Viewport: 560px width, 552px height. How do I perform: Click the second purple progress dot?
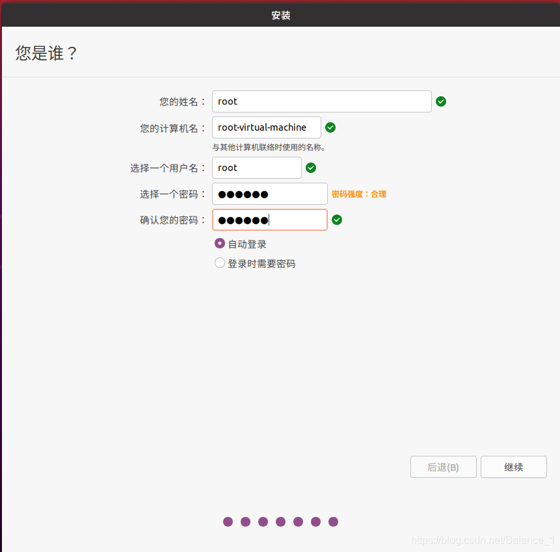tap(245, 521)
